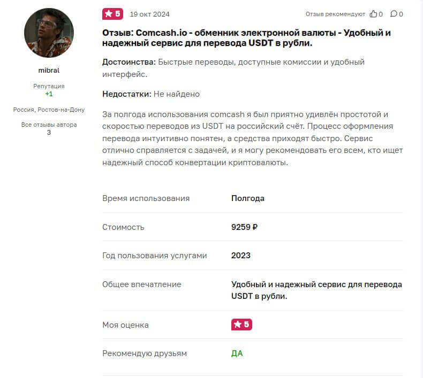Open the Comcash.io review title
This screenshot has height=378, width=423.
(246, 38)
